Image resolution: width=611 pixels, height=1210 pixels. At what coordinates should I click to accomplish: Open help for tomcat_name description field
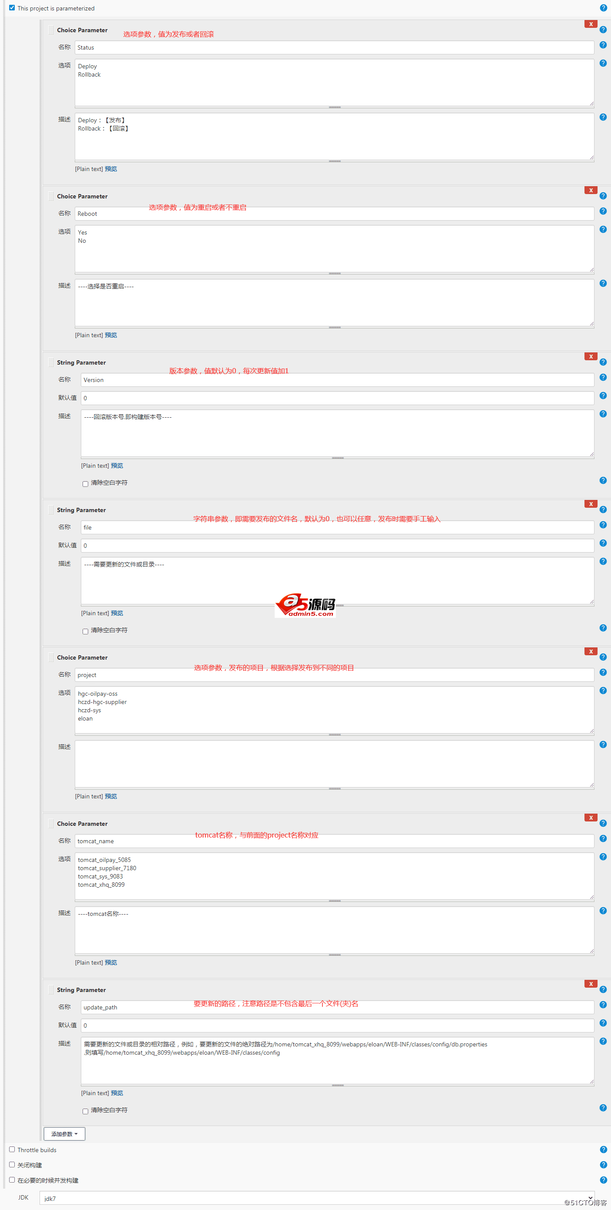(603, 911)
